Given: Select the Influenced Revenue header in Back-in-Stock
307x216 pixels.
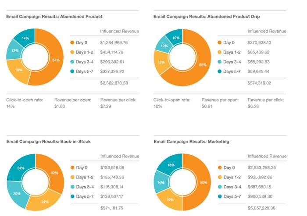Looking at the screenshot, I should (x=120, y=156).
